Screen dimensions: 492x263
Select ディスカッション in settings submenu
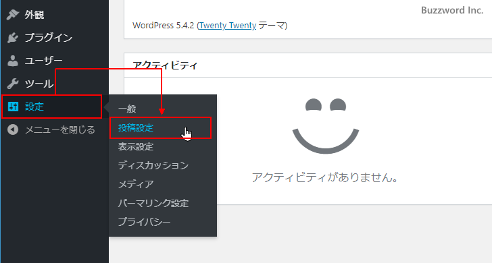[162, 165]
